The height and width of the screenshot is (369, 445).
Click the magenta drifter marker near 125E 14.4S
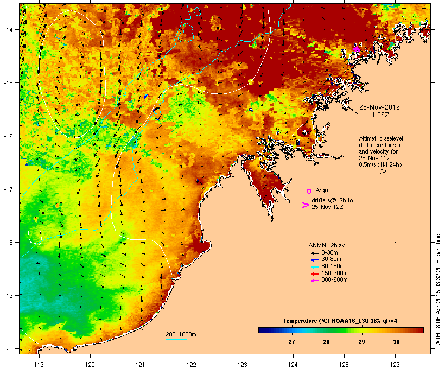tap(357, 49)
